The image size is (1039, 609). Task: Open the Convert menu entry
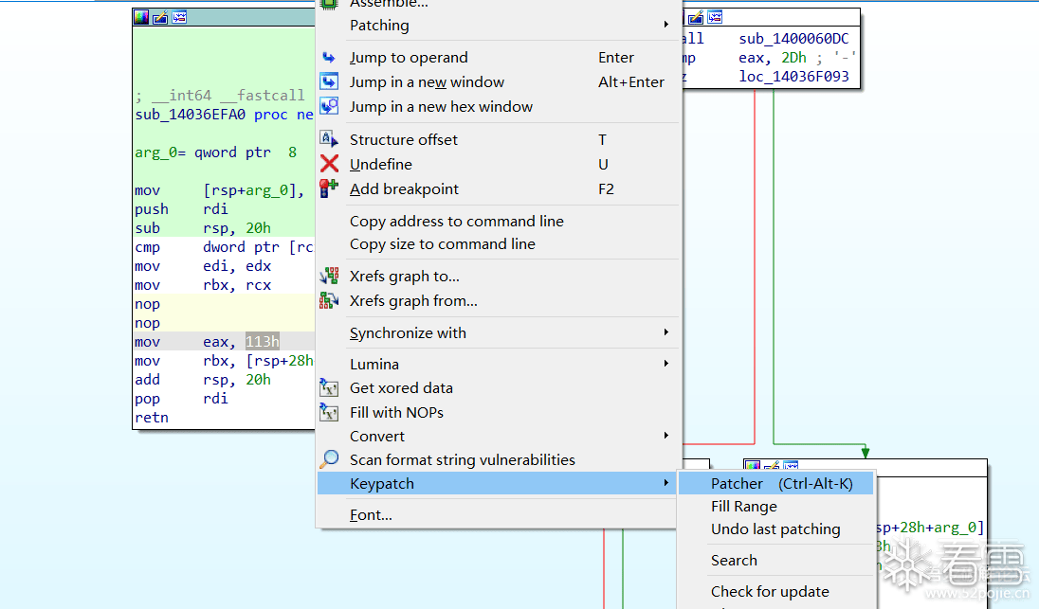[x=499, y=437]
